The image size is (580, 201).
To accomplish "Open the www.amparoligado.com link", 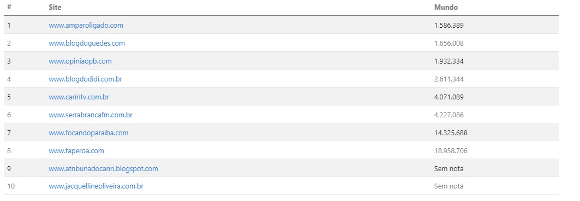I will pos(86,26).
